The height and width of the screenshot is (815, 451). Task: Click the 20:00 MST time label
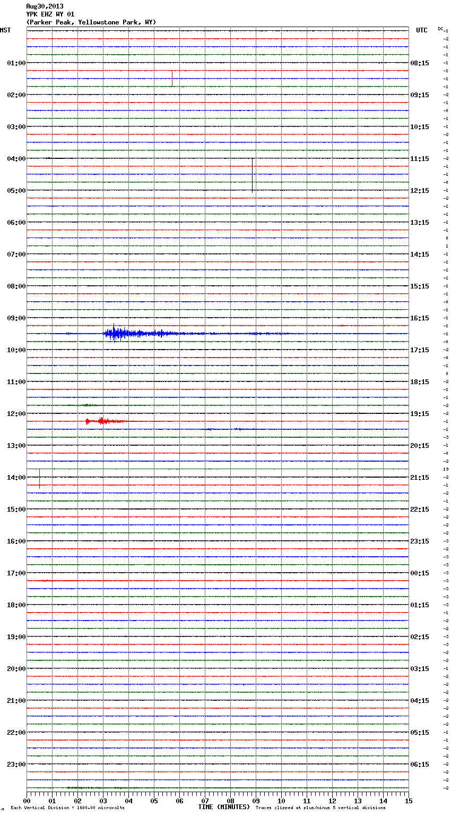tap(16, 668)
